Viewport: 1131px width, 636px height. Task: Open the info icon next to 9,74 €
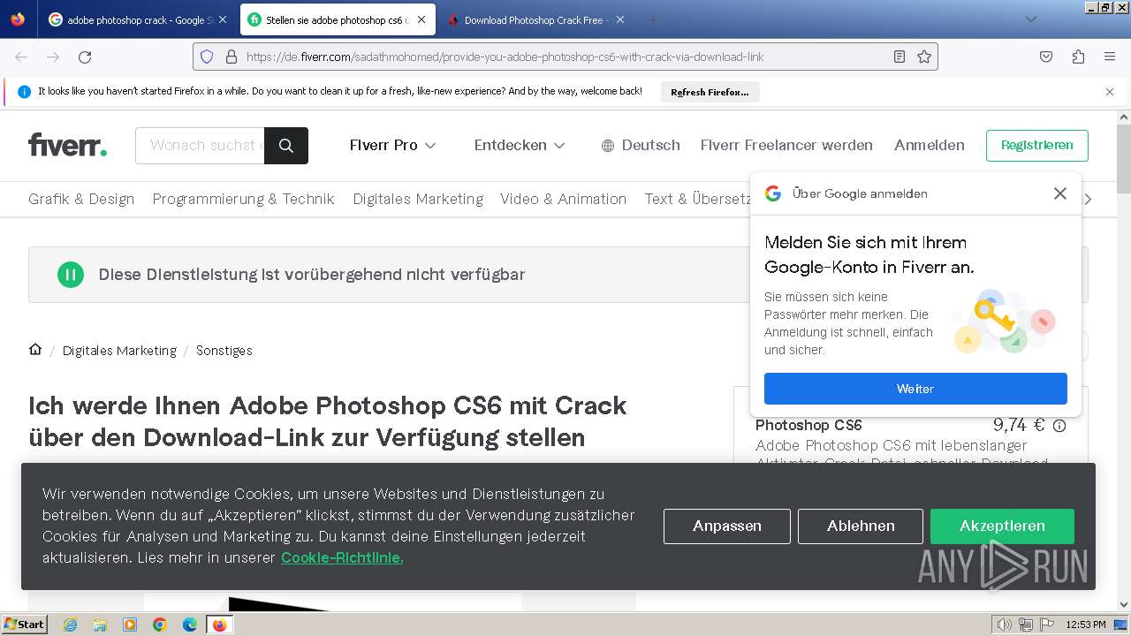(1059, 426)
